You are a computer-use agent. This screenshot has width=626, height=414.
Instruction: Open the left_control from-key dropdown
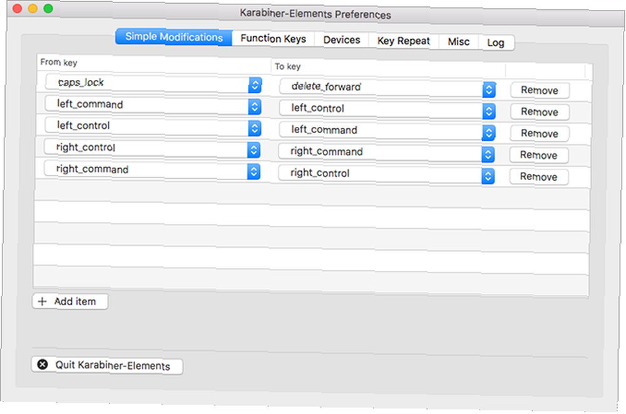click(x=153, y=127)
